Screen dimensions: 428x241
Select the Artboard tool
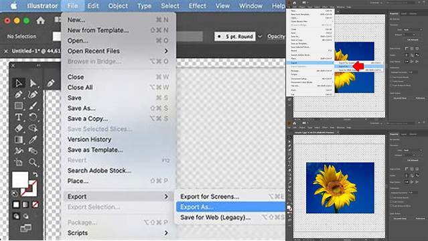coord(18,163)
